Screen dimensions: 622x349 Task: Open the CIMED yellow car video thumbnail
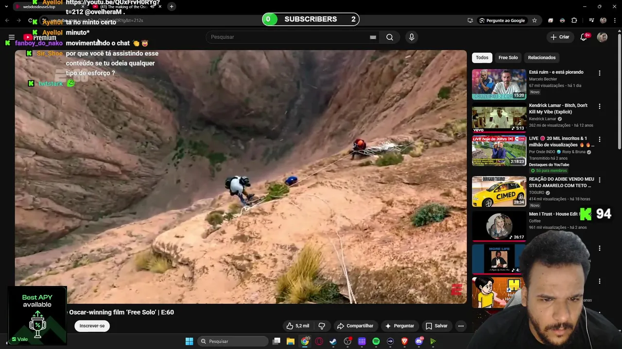pyautogui.click(x=499, y=191)
